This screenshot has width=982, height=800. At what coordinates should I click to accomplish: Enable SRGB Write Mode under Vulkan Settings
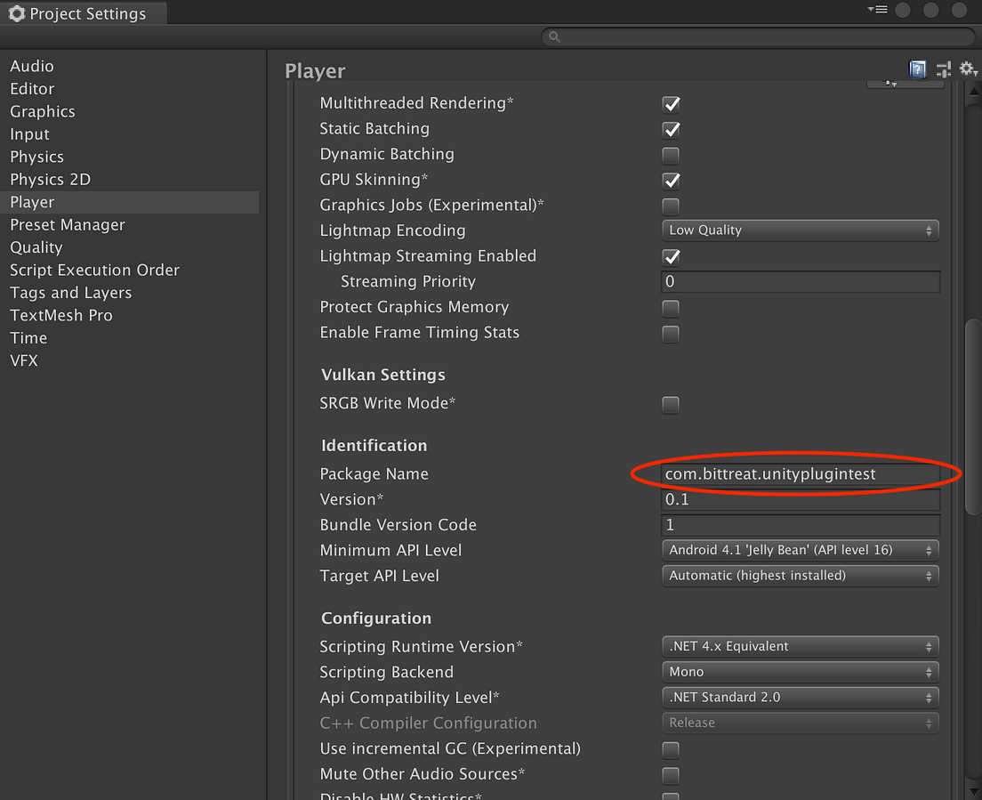click(x=671, y=404)
